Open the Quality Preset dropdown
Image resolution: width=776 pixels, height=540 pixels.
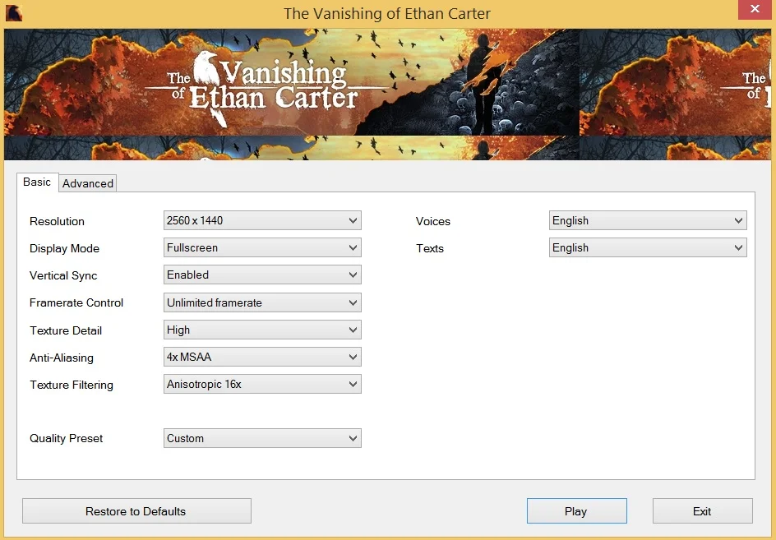[x=262, y=438]
